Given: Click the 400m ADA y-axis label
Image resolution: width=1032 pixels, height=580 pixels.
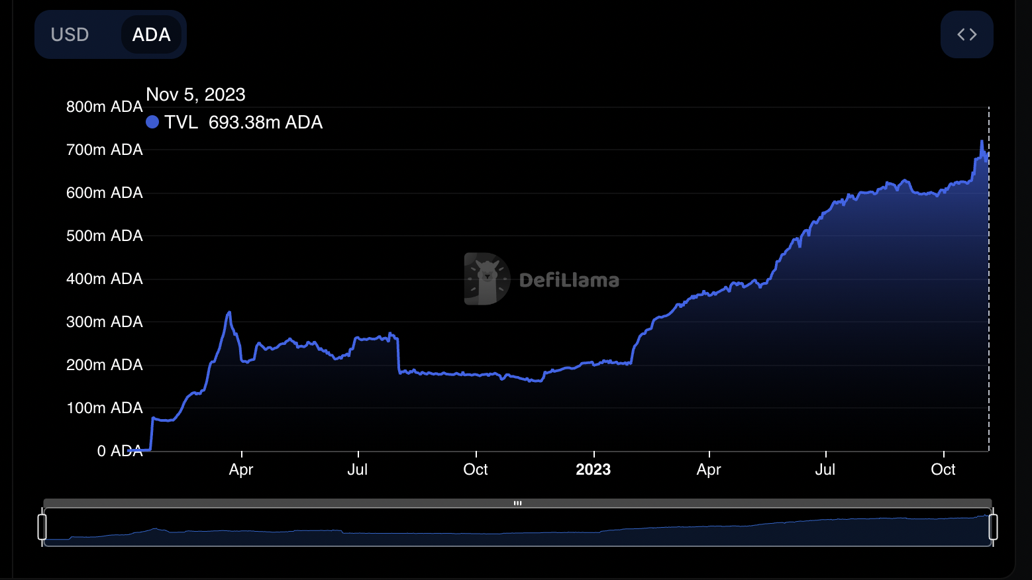Looking at the screenshot, I should [x=104, y=279].
